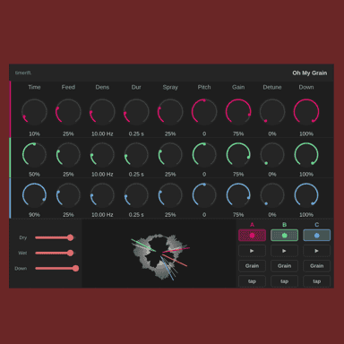Viewport: 344px width, 344px height.
Task: Click the green Pitch knob in row B
Action: pyautogui.click(x=204, y=154)
